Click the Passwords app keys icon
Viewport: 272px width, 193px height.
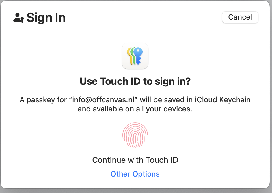(x=135, y=56)
